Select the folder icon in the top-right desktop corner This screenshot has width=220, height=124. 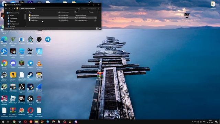coord(213,4)
